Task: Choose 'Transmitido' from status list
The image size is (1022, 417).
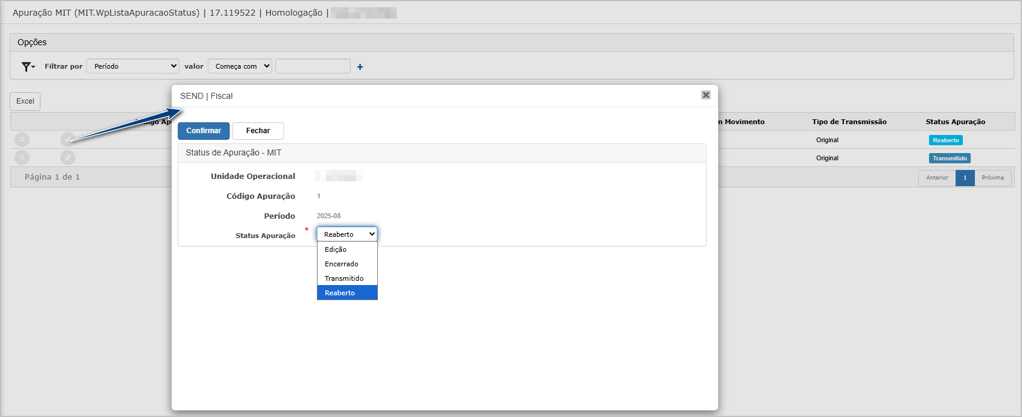Action: tap(344, 278)
